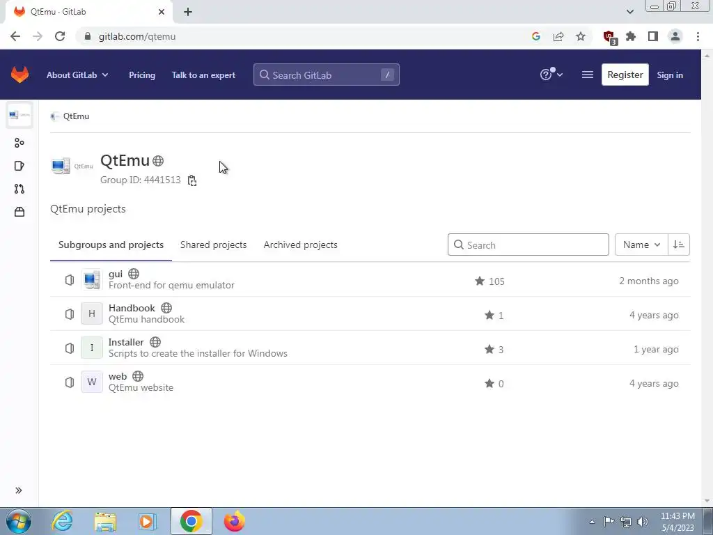Open the browser extensions puzzle icon
The height and width of the screenshot is (535, 713).
coord(631,36)
